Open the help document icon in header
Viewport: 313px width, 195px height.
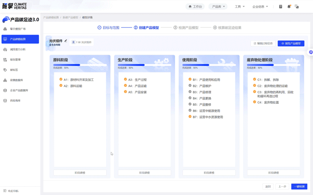click(x=281, y=7)
